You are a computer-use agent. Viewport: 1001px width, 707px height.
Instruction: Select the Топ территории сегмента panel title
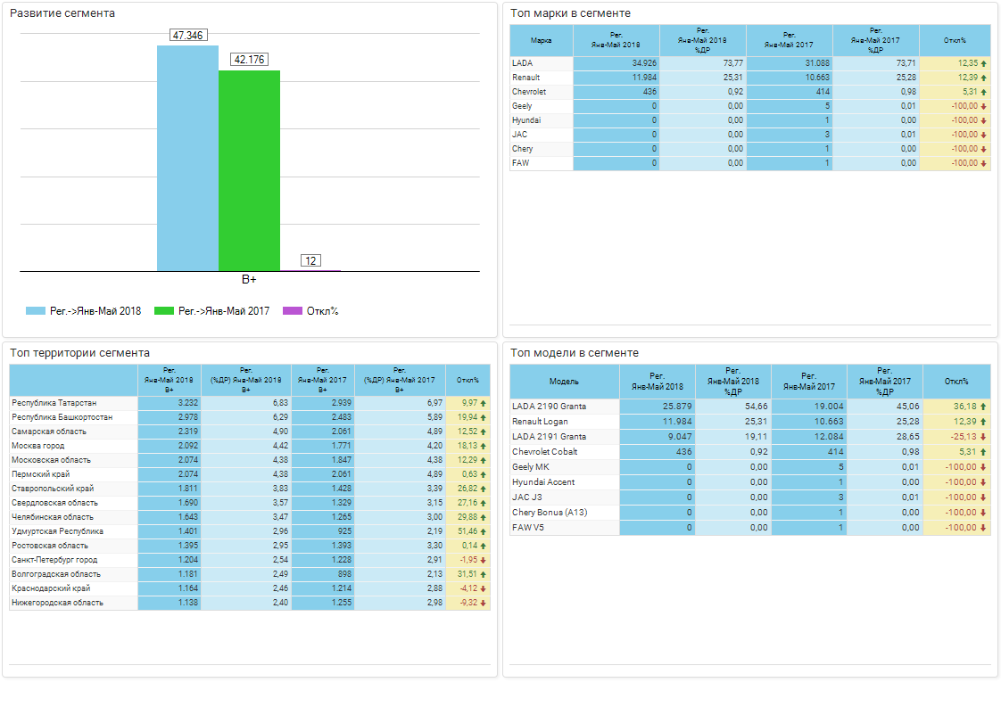79,353
